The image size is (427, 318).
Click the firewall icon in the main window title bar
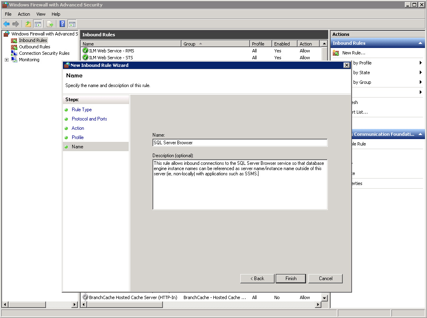tap(5, 4)
